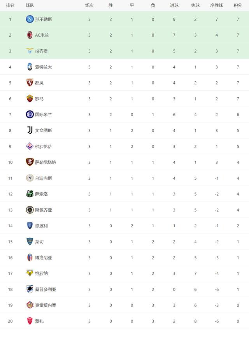
Task: Open the 克雷莫内塞 team link
Action: (x=46, y=305)
